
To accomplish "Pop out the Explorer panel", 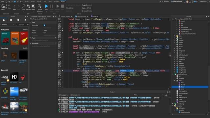I will [x=206, y=17].
